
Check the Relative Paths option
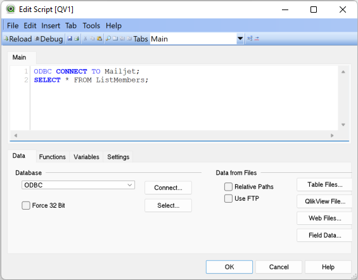[x=228, y=187]
